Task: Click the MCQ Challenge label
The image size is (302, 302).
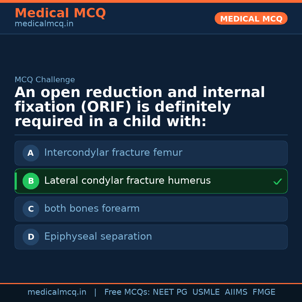Action: (45, 80)
